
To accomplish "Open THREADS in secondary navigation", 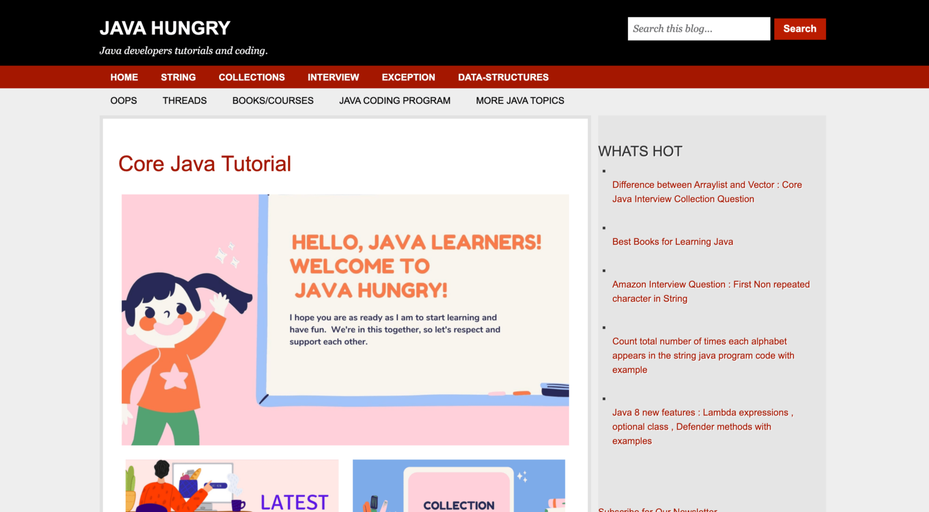I will tap(184, 100).
